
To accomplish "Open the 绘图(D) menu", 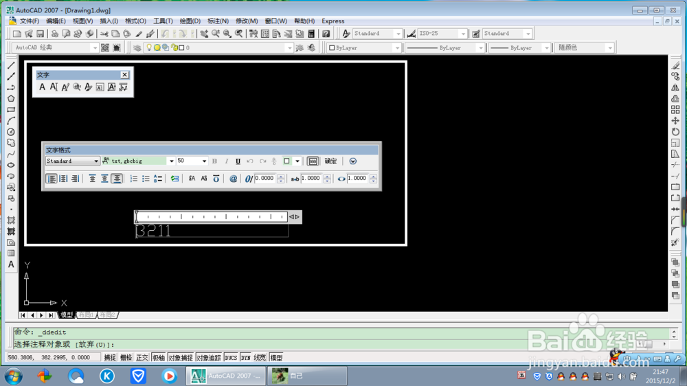I will click(190, 21).
